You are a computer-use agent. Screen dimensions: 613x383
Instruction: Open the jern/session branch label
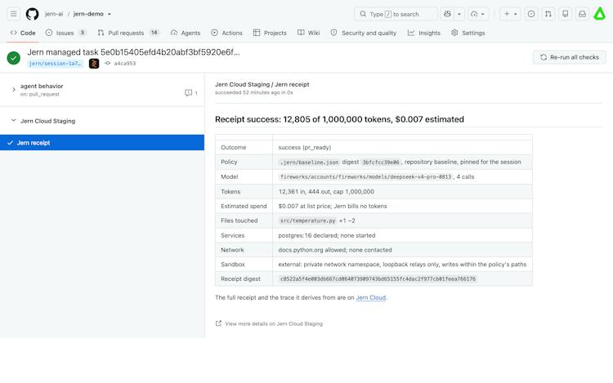tap(55, 63)
